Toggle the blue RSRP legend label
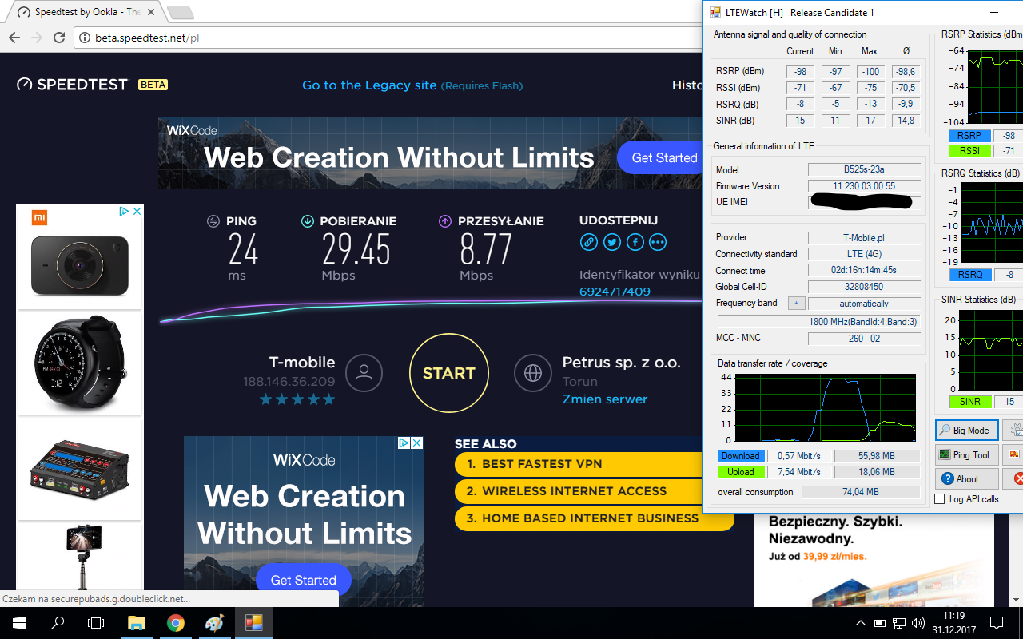This screenshot has height=639, width=1023. 969,136
